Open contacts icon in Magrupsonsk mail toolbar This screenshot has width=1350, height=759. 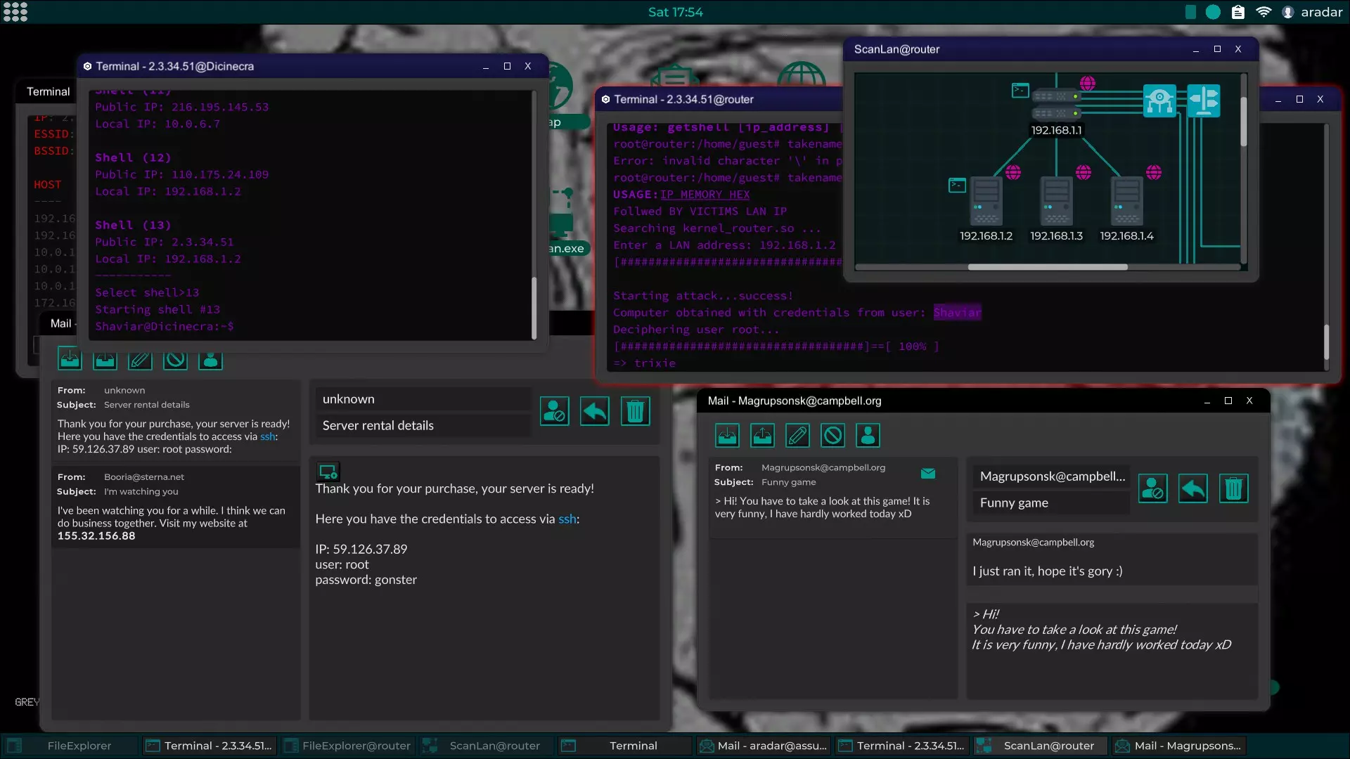[868, 436]
